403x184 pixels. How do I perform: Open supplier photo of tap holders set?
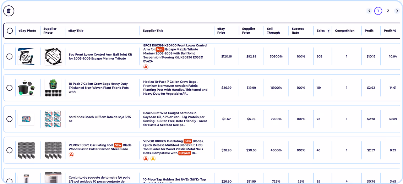pyautogui.click(x=53, y=177)
